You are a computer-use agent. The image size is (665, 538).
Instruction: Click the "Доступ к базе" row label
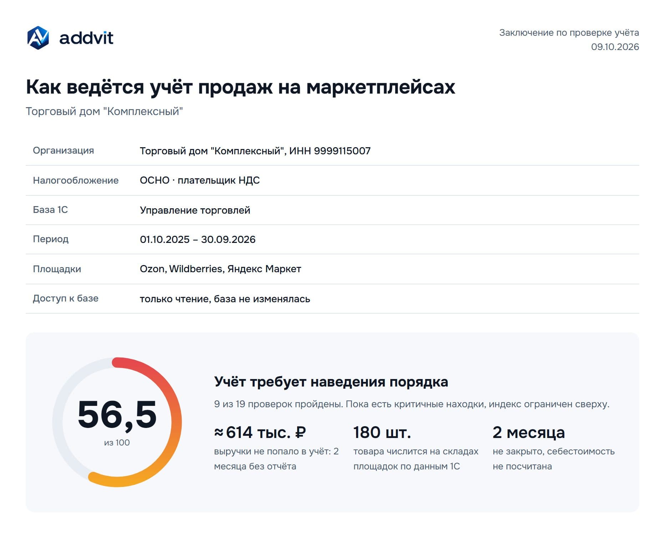tap(66, 298)
